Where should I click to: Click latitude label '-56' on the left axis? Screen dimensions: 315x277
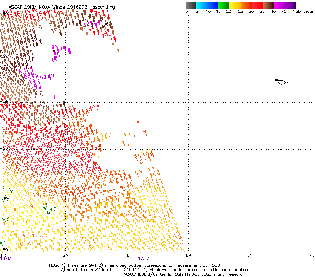tap(4, 148)
